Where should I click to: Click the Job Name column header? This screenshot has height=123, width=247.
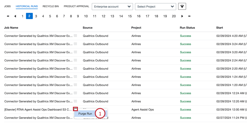pos(11,27)
